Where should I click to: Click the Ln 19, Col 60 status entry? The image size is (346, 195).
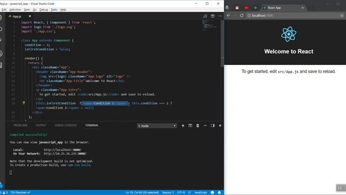(x=142, y=193)
